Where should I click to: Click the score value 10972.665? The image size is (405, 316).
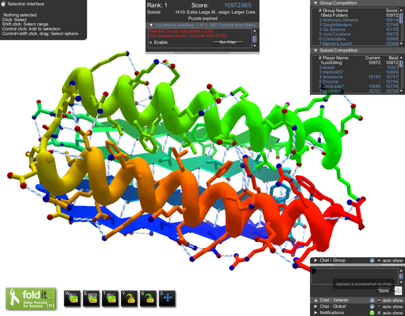[x=237, y=5]
